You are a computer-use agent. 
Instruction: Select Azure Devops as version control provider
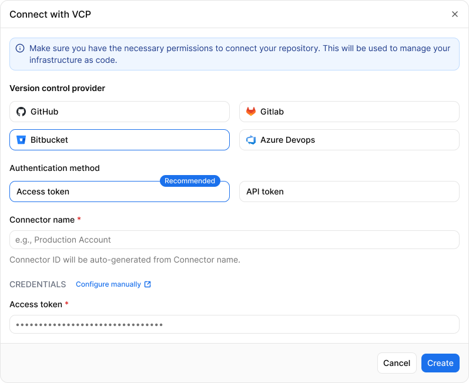(x=349, y=140)
